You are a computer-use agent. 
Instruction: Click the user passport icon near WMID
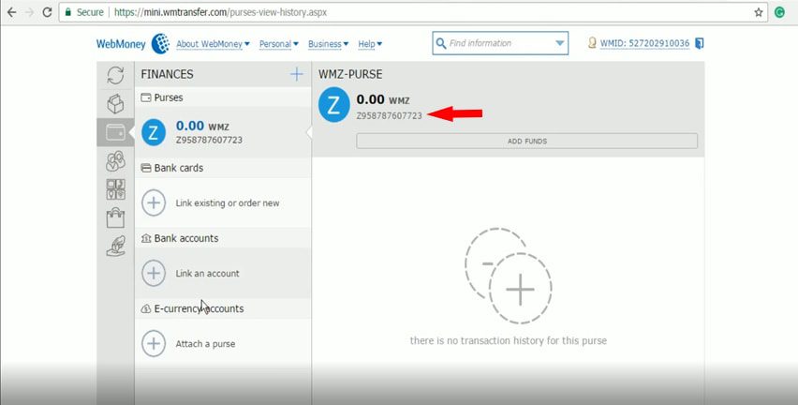pos(592,43)
